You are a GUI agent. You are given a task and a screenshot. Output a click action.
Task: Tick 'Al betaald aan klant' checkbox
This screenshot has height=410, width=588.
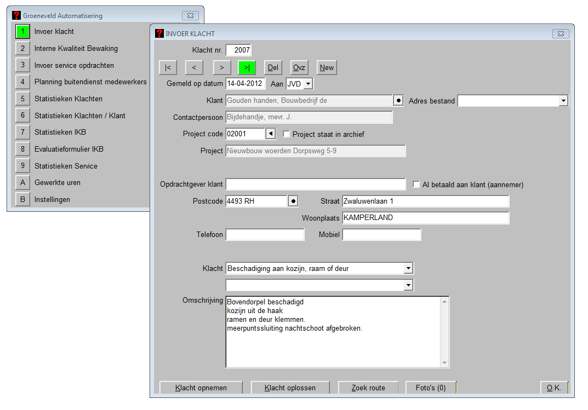(x=416, y=184)
